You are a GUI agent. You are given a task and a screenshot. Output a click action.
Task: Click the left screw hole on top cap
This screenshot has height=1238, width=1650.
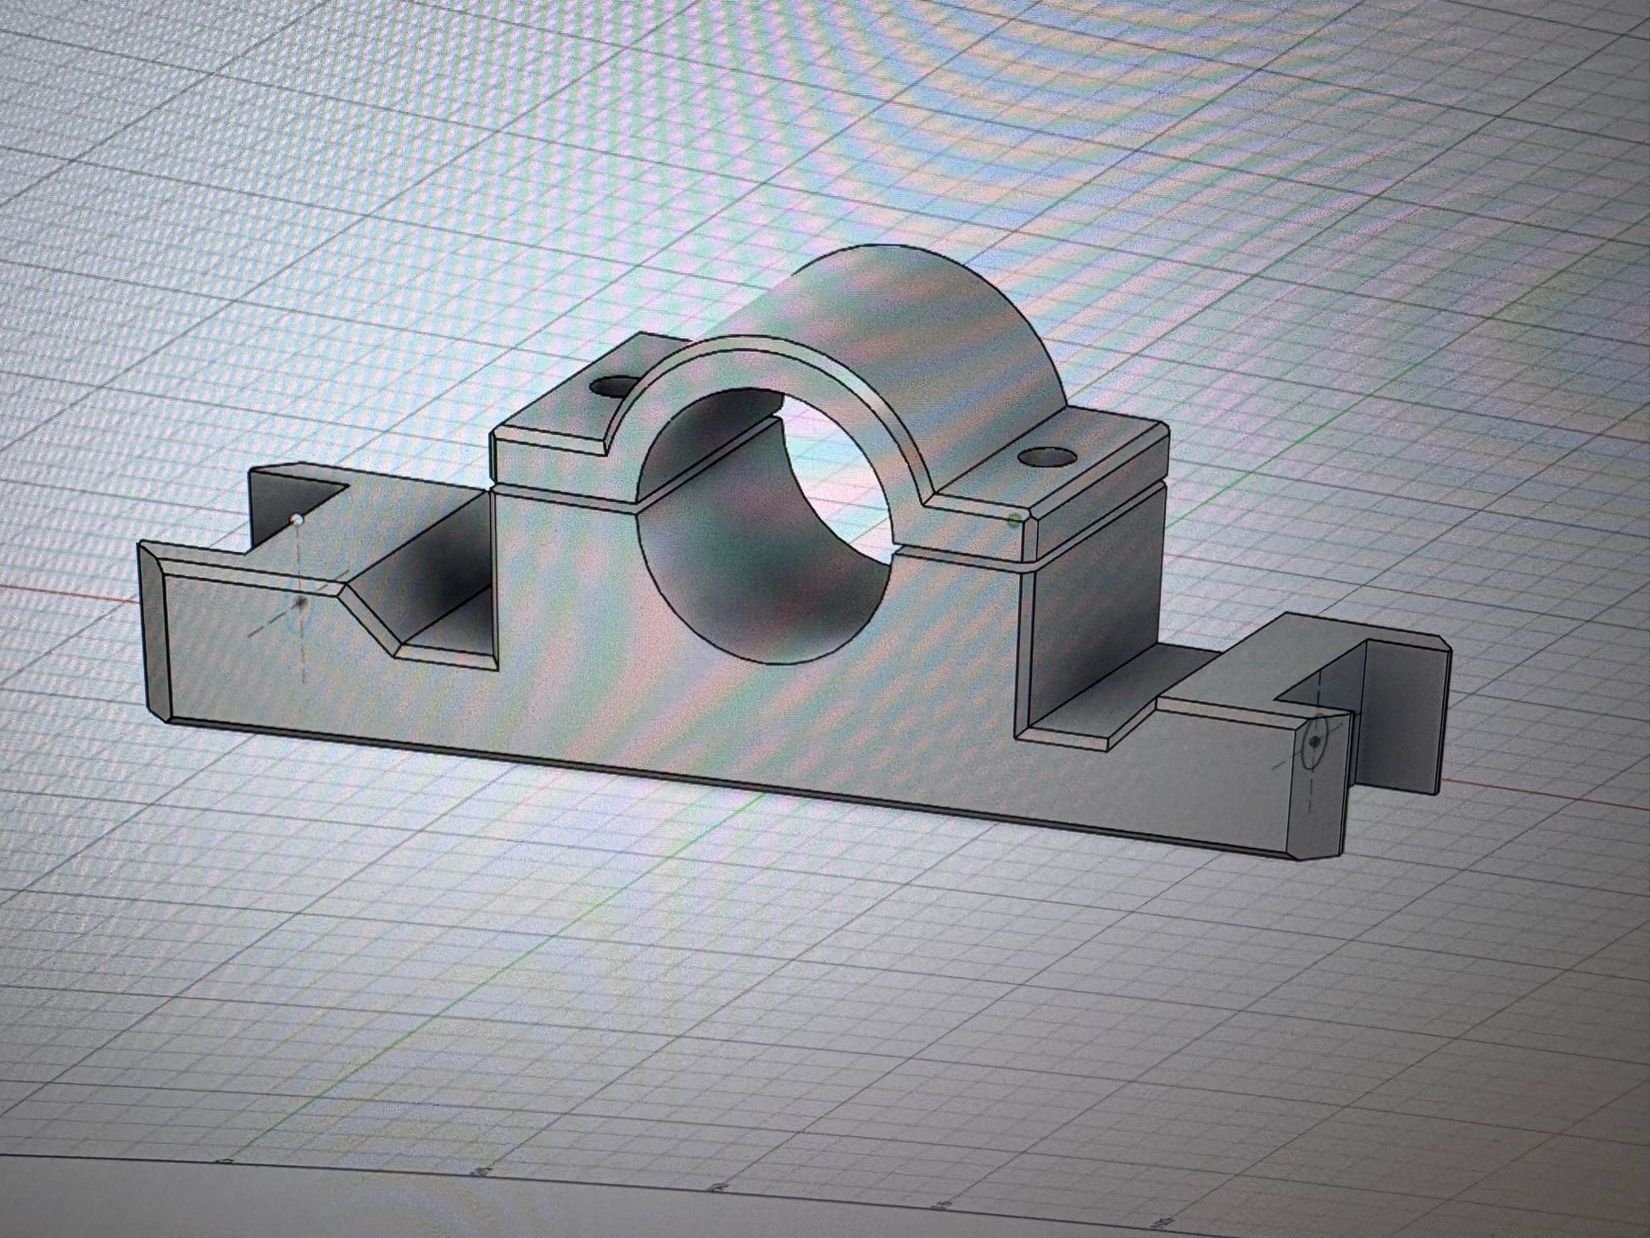(x=613, y=388)
